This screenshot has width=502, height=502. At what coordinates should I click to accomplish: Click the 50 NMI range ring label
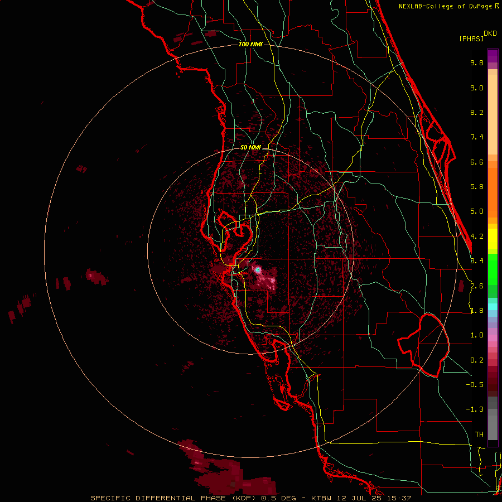coord(250,148)
